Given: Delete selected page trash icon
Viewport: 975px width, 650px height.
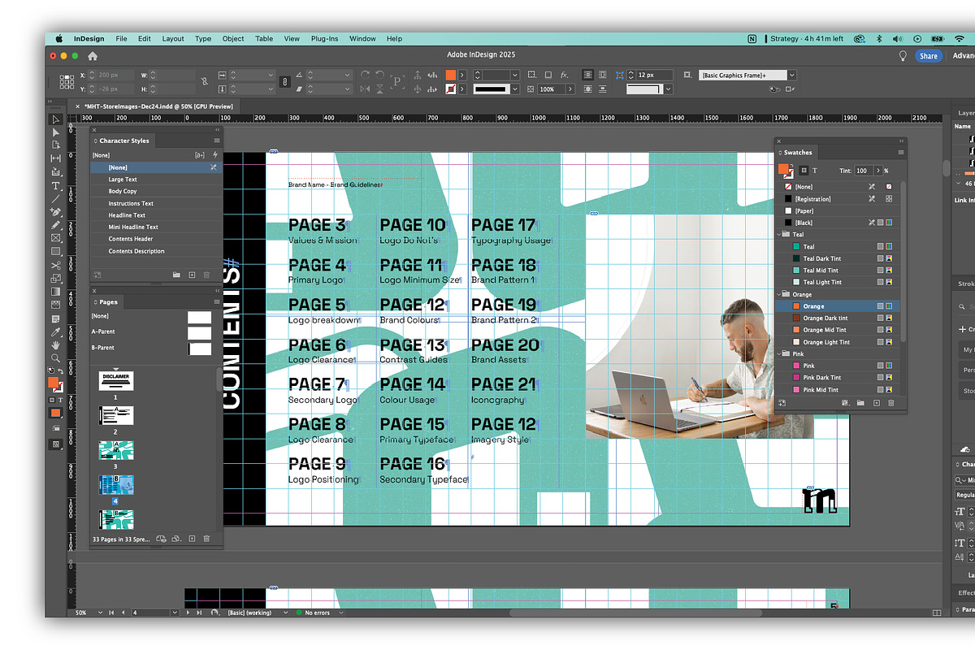Looking at the screenshot, I should tap(206, 539).
